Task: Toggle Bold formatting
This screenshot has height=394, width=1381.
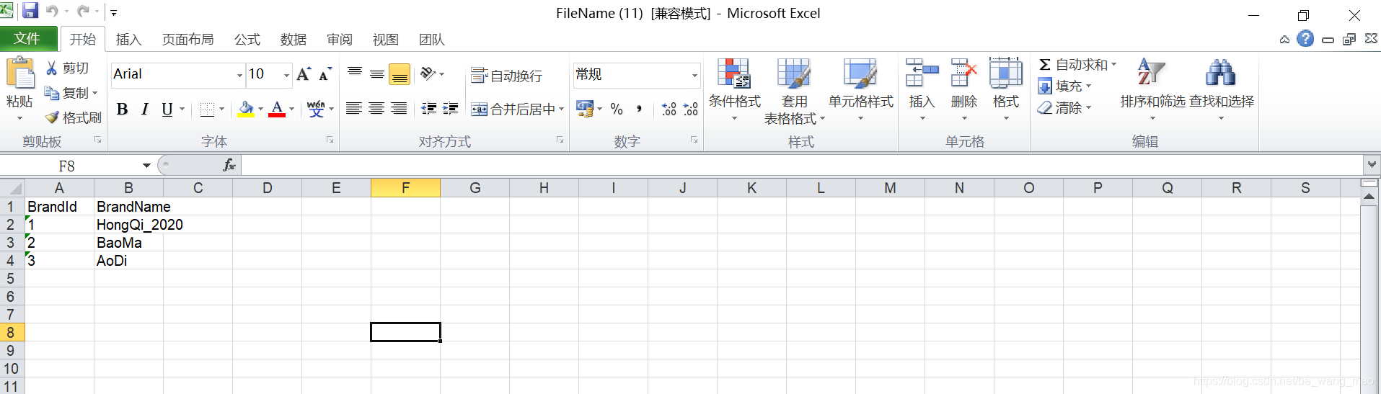Action: point(123,109)
